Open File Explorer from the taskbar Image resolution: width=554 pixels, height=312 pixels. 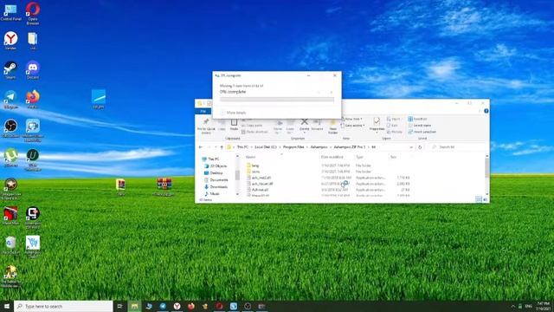134,306
